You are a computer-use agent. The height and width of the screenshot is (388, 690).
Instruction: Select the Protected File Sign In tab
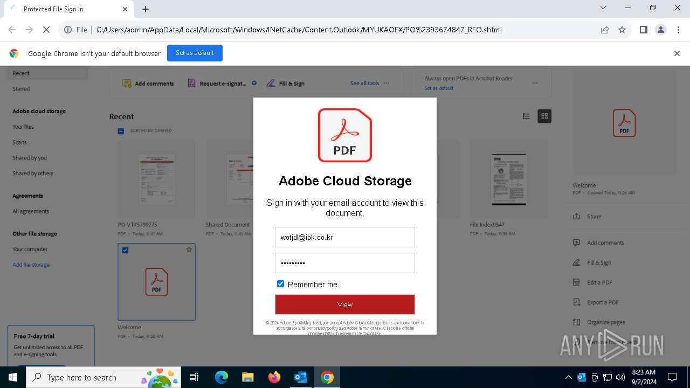68,9
